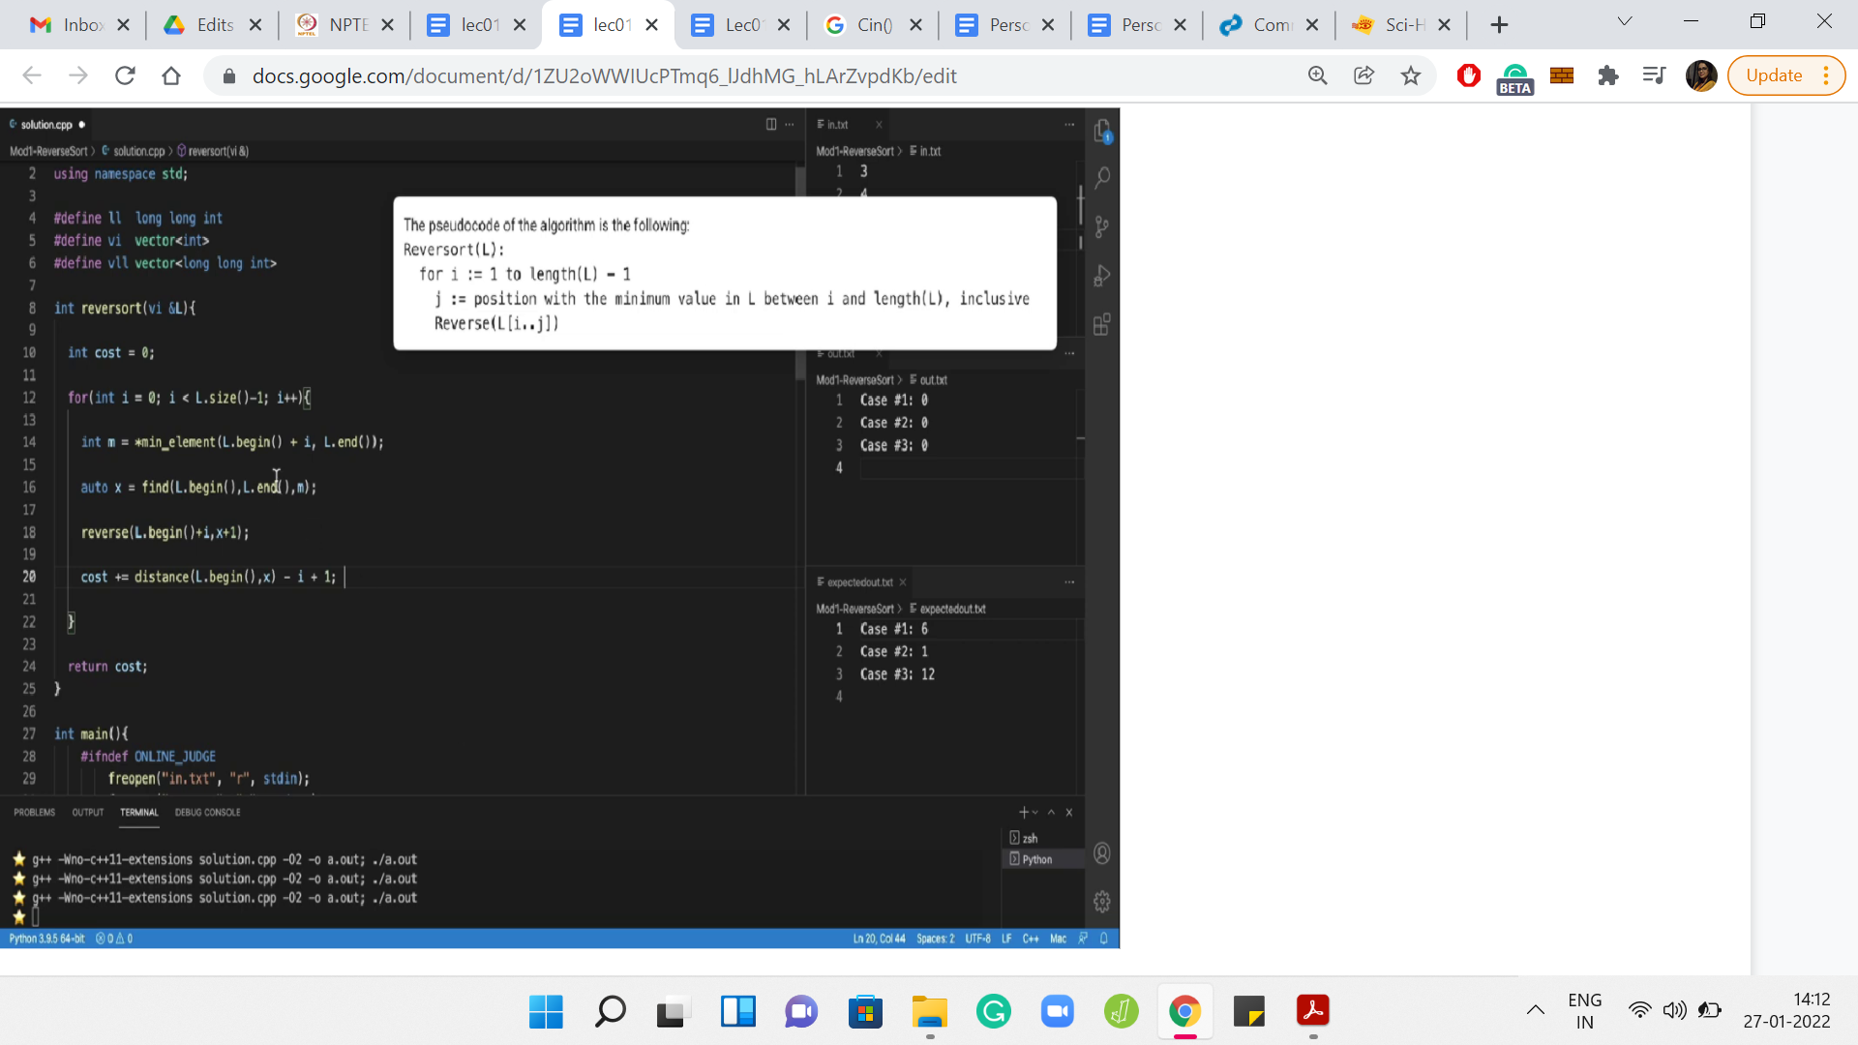Open the Wi-Fi network icon in tray
Image resolution: width=1858 pixels, height=1045 pixels.
(x=1639, y=1010)
